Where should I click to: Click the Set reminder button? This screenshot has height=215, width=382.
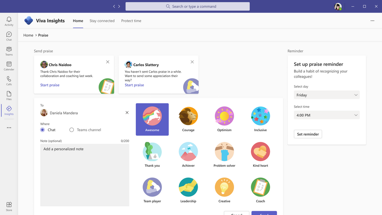coord(308,134)
